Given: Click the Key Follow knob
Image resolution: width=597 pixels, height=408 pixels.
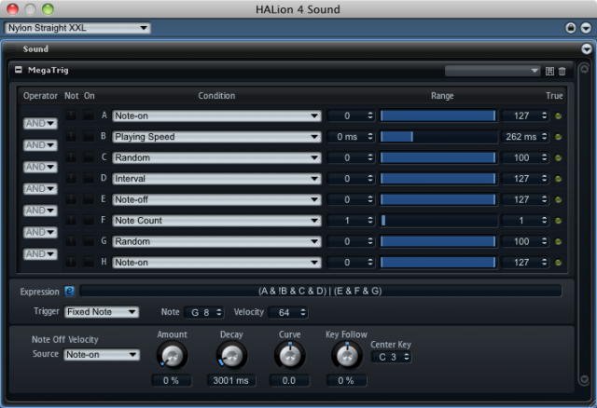Looking at the screenshot, I should pos(347,355).
